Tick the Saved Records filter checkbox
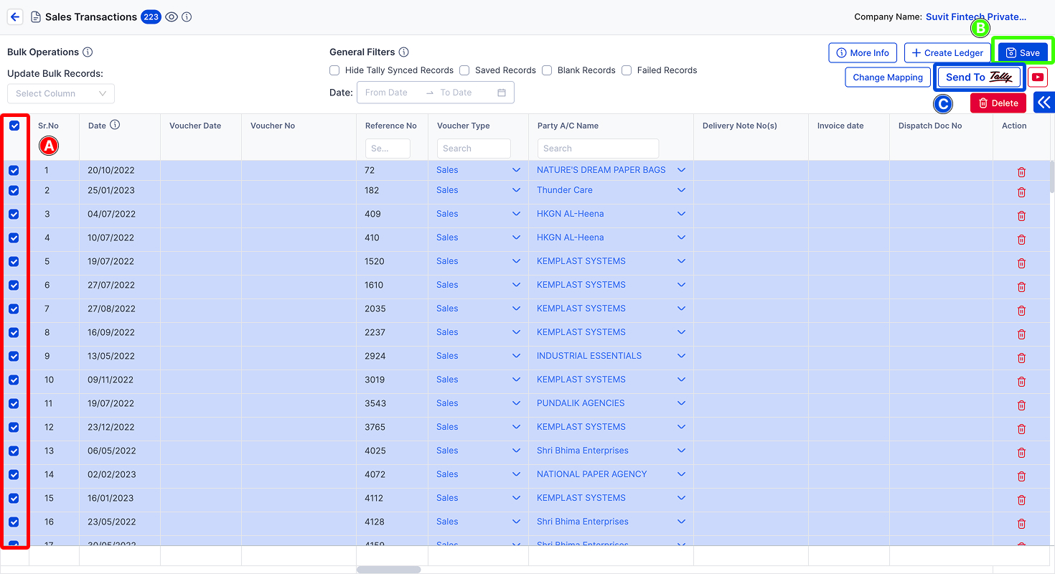This screenshot has height=574, width=1055. (x=464, y=70)
